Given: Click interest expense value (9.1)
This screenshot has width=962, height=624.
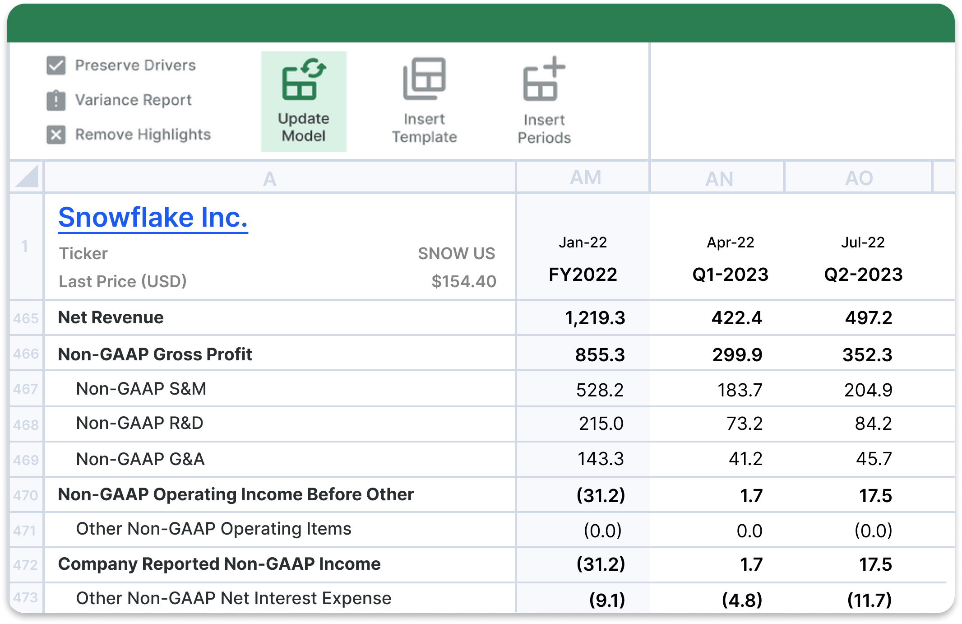Looking at the screenshot, I should [x=607, y=600].
